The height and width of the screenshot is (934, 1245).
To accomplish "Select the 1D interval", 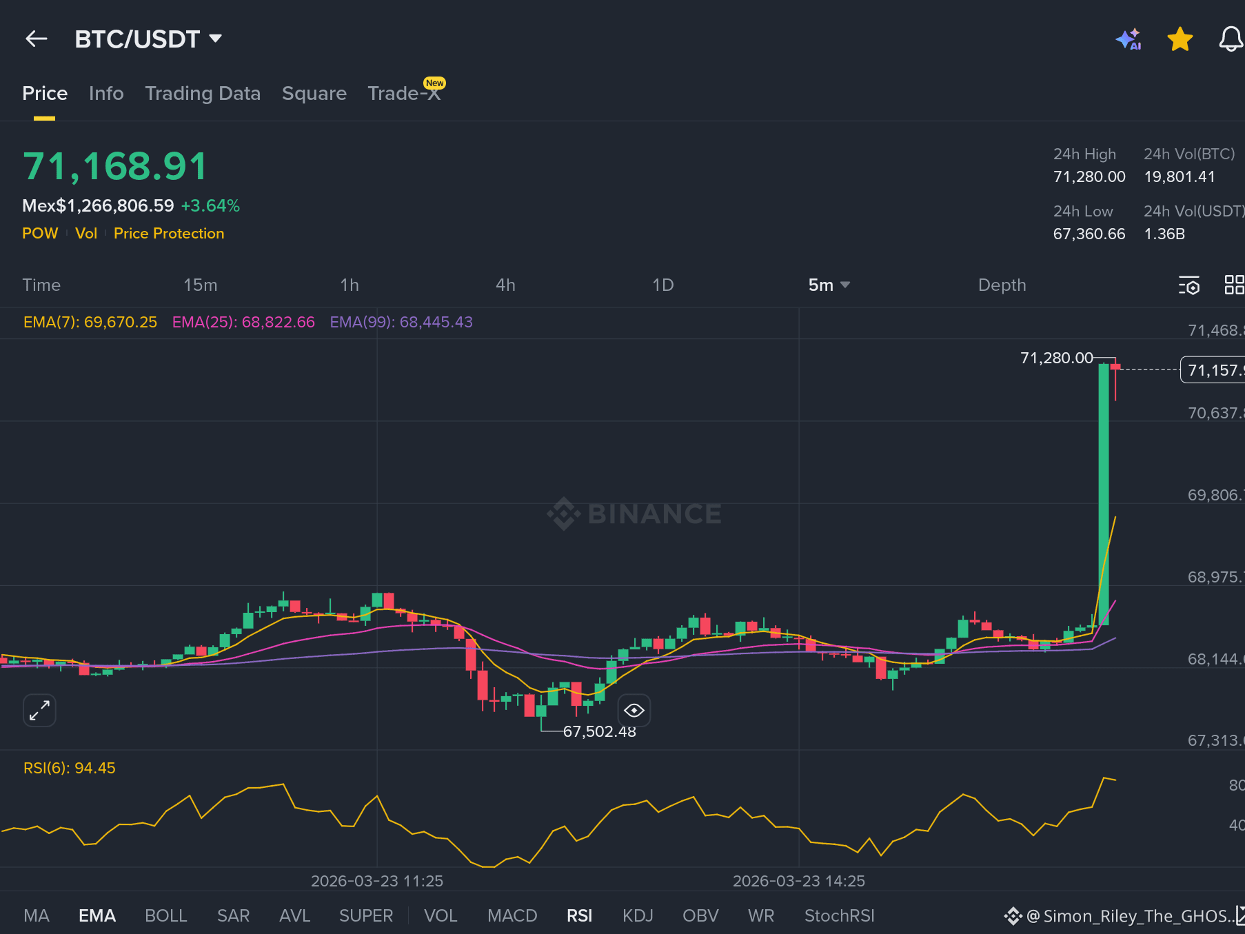I will (663, 285).
